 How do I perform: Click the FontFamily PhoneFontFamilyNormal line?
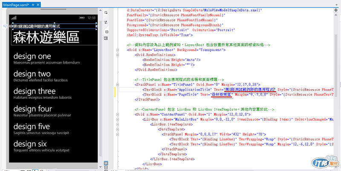pyautogui.click(x=176, y=15)
